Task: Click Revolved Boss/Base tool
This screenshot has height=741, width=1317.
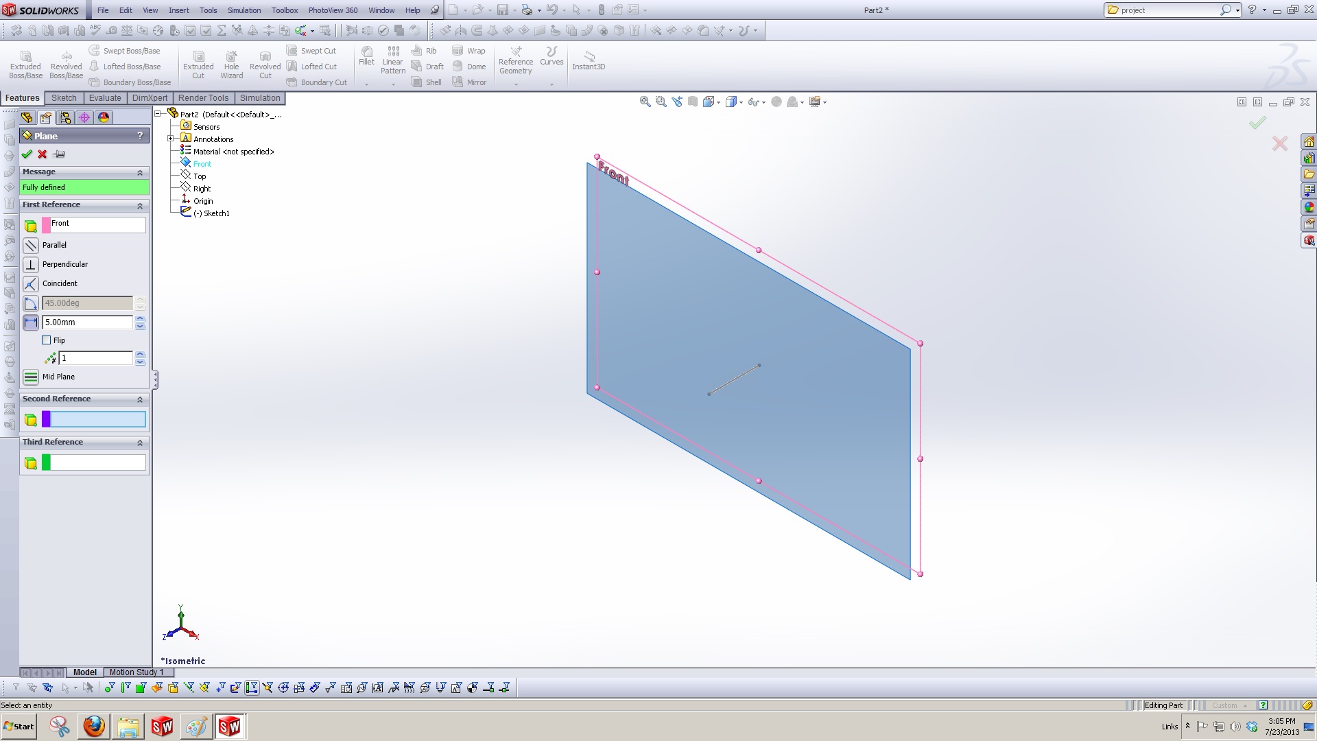Action: point(67,64)
